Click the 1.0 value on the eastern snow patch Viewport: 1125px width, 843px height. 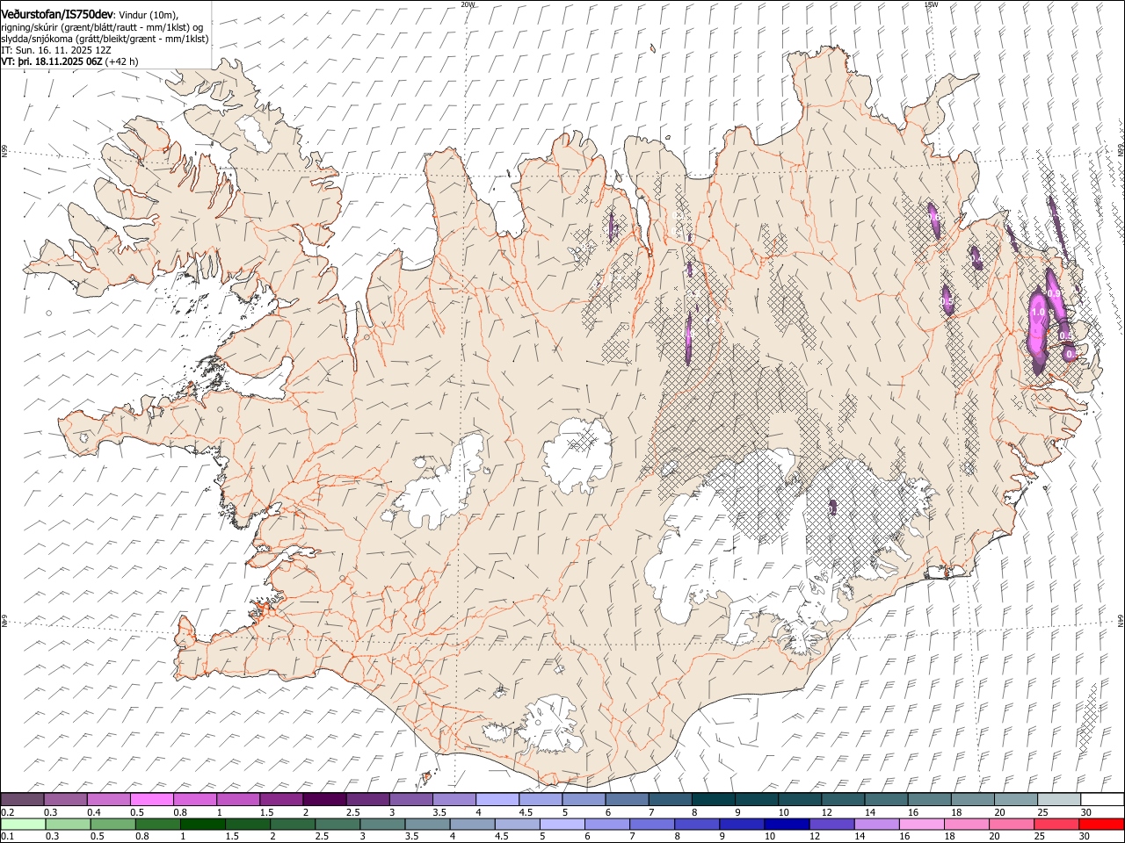pos(1038,313)
